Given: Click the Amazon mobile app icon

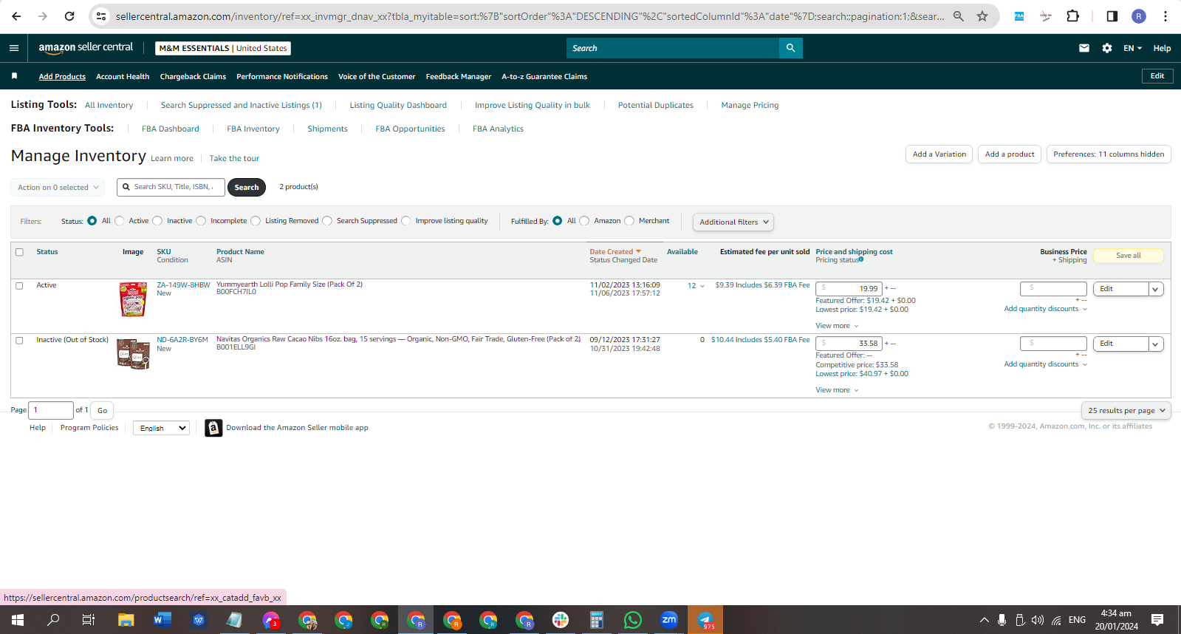Looking at the screenshot, I should pyautogui.click(x=213, y=428).
